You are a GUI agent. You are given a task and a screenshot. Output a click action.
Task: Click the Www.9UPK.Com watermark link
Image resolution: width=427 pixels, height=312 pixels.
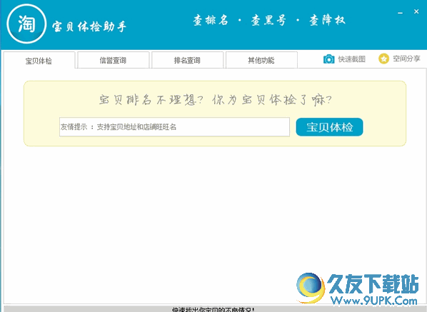pyautogui.click(x=374, y=301)
